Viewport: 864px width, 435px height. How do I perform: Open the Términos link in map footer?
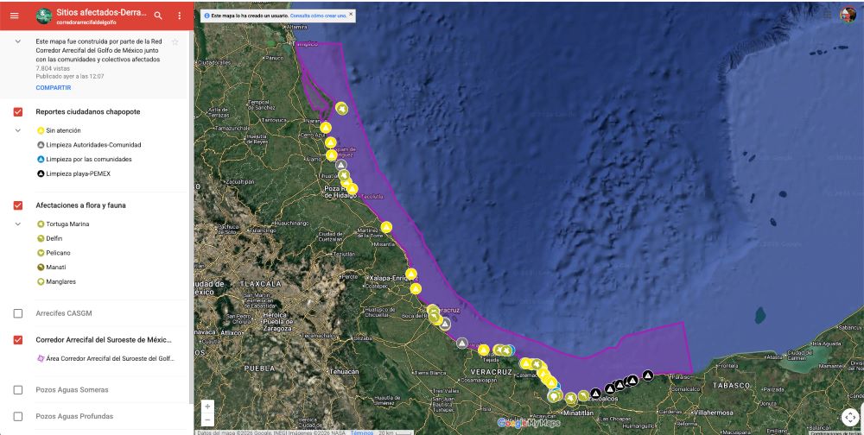point(361,432)
